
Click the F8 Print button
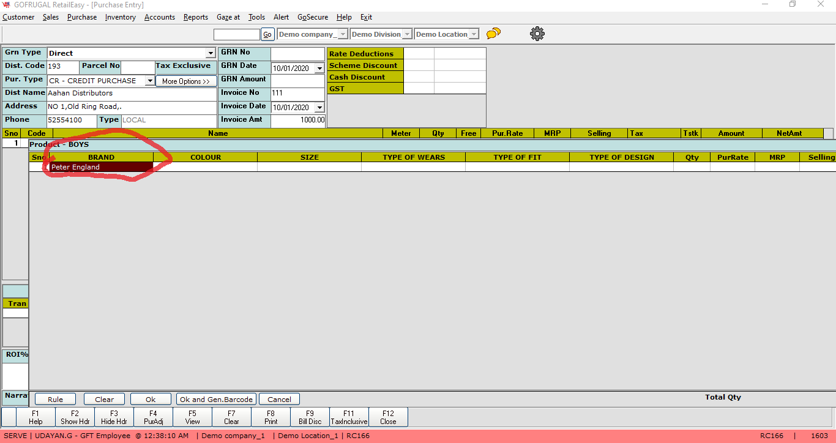pos(271,417)
